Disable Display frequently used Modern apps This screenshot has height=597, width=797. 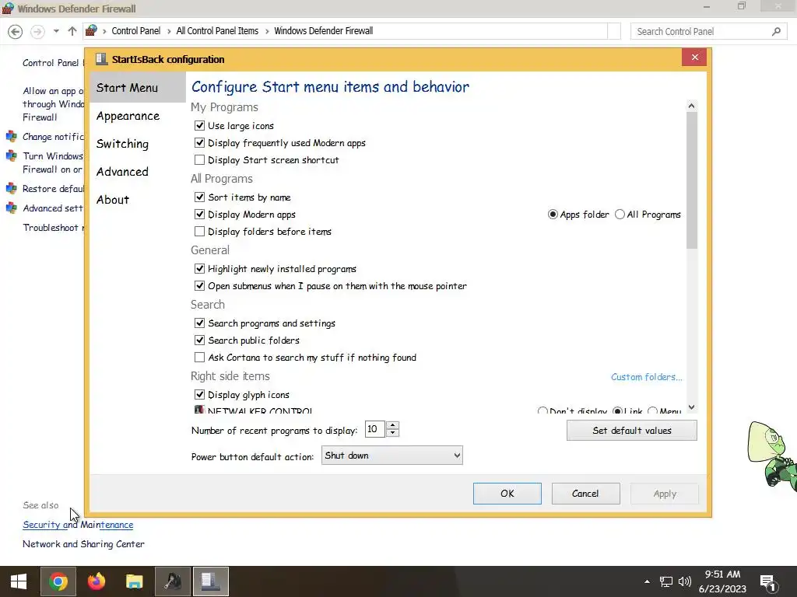[199, 143]
